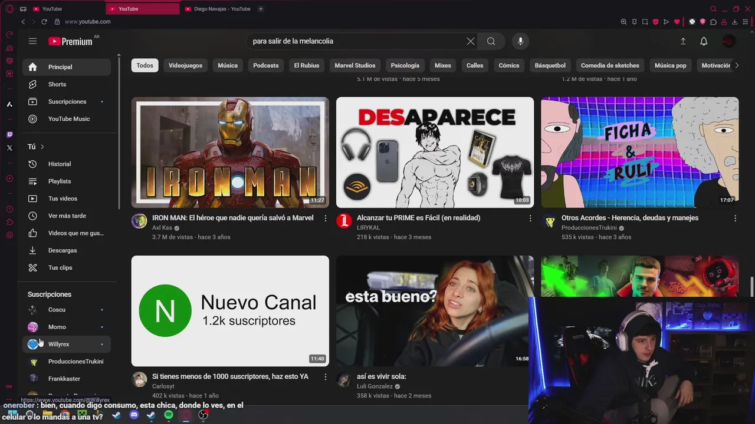
Task: Open Frankkaster subscription channel
Action: (67, 379)
